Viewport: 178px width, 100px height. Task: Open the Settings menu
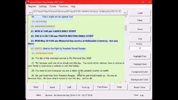coord(43,6)
